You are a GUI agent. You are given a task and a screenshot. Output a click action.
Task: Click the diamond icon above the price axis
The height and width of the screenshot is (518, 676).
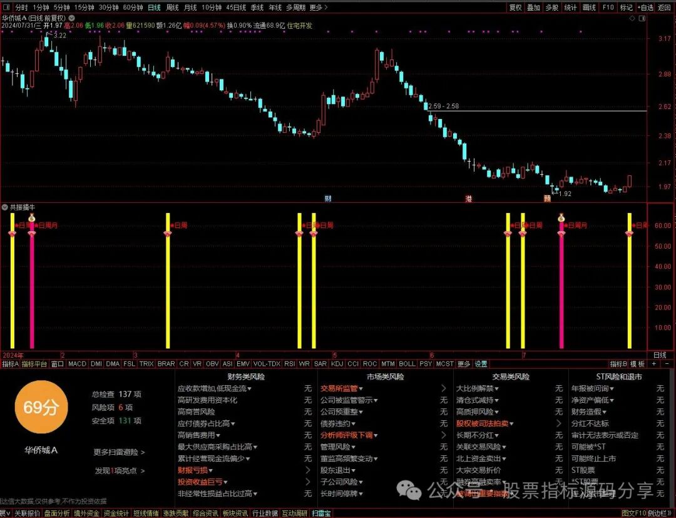point(632,19)
